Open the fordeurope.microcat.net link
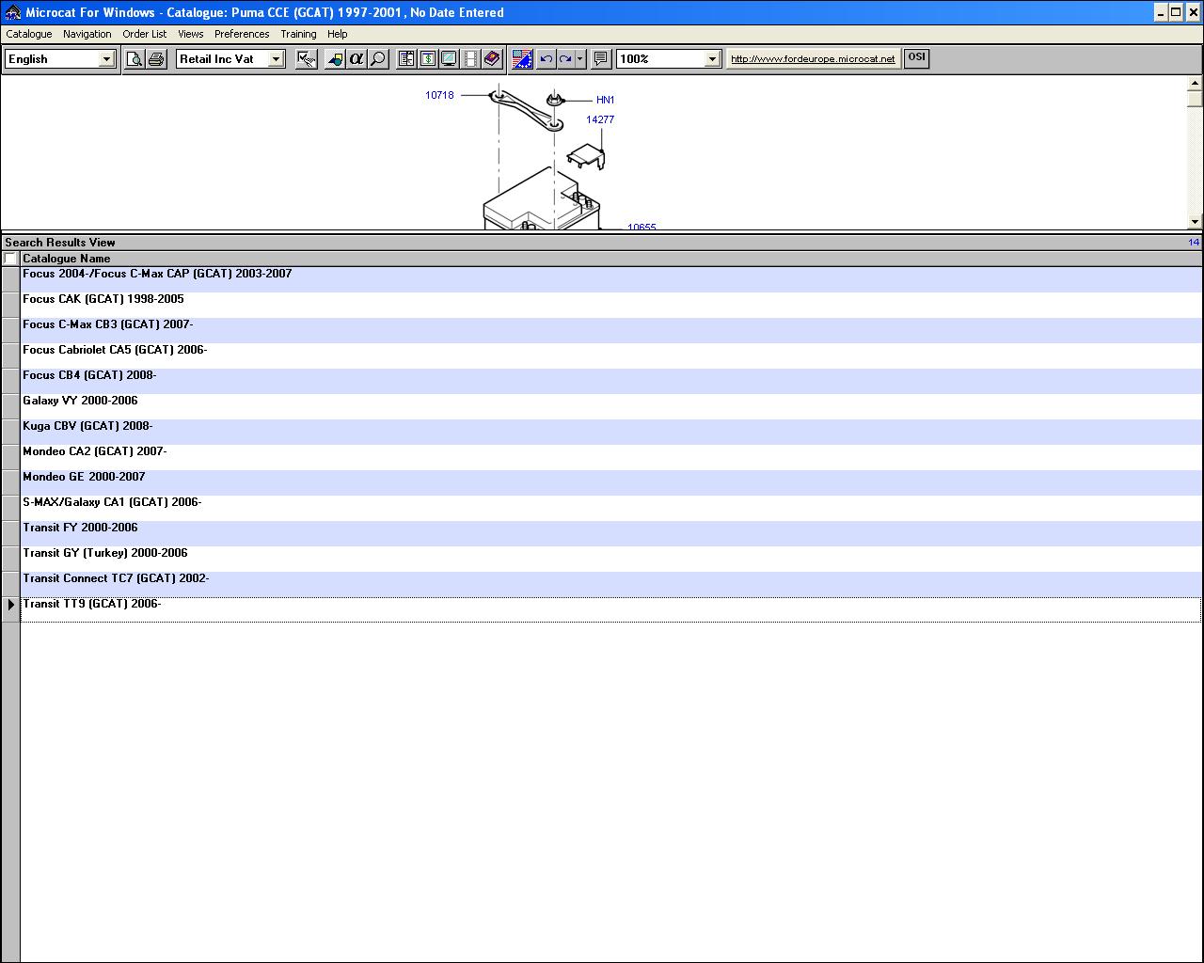This screenshot has width=1204, height=963. (813, 59)
